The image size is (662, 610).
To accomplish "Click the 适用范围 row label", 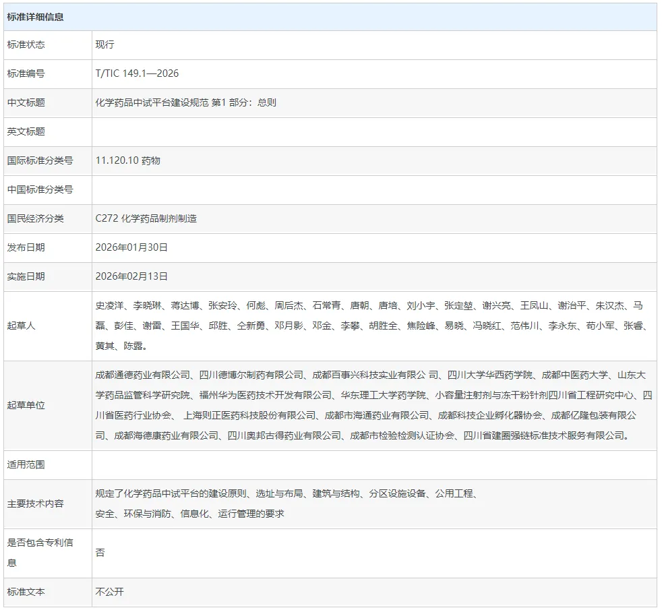I will click(x=26, y=464).
